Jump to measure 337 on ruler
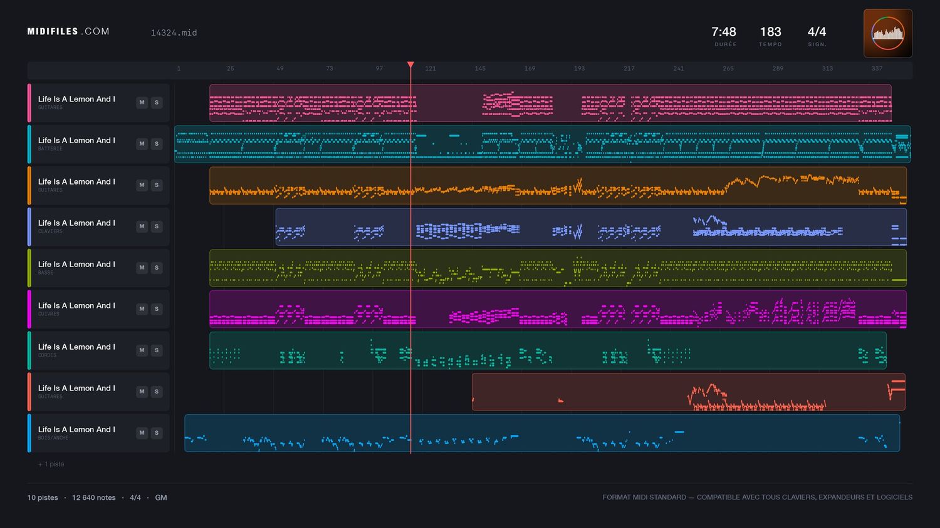Screen dimensions: 940x528 click(x=877, y=69)
